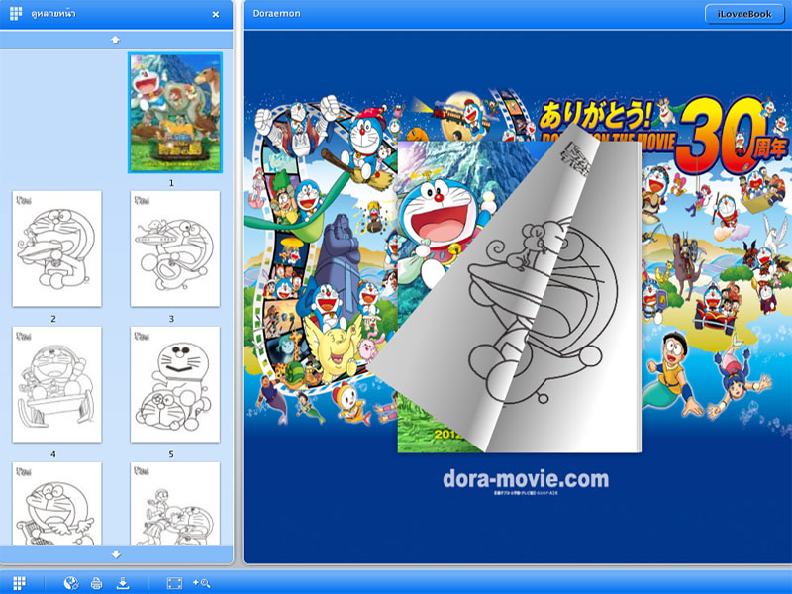Open the page 2 coloring thumbnail
Image resolution: width=792 pixels, height=594 pixels.
coord(57,248)
